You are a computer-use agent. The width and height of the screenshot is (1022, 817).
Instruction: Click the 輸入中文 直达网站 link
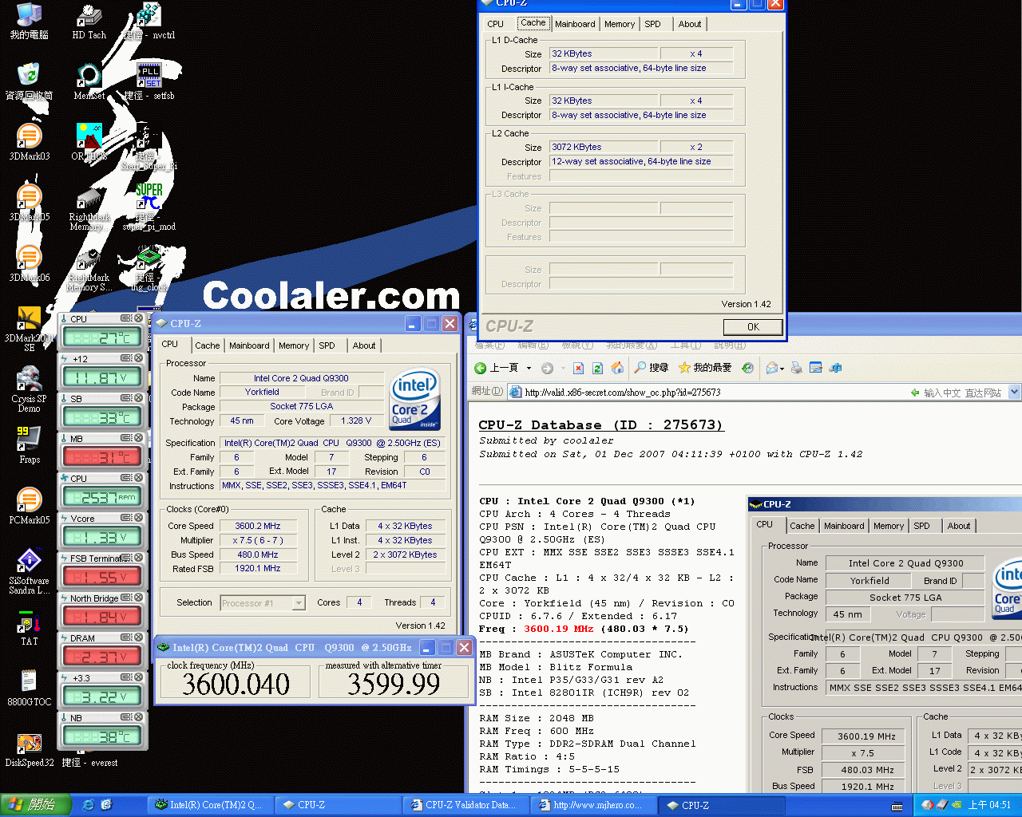(x=956, y=393)
